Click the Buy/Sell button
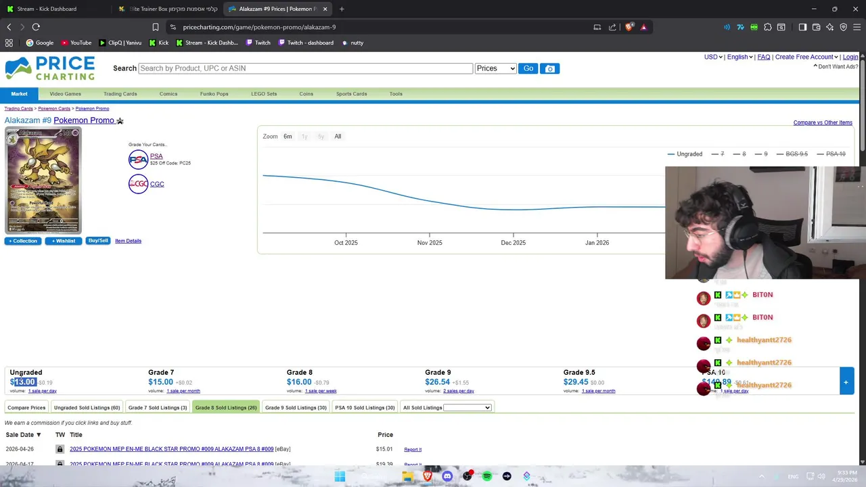Image resolution: width=866 pixels, height=487 pixels. click(98, 241)
